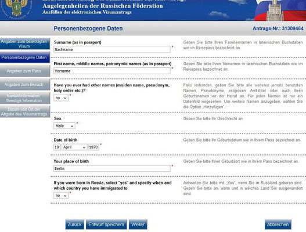
Task: Click the Abbrechen button
Action: (x=278, y=224)
